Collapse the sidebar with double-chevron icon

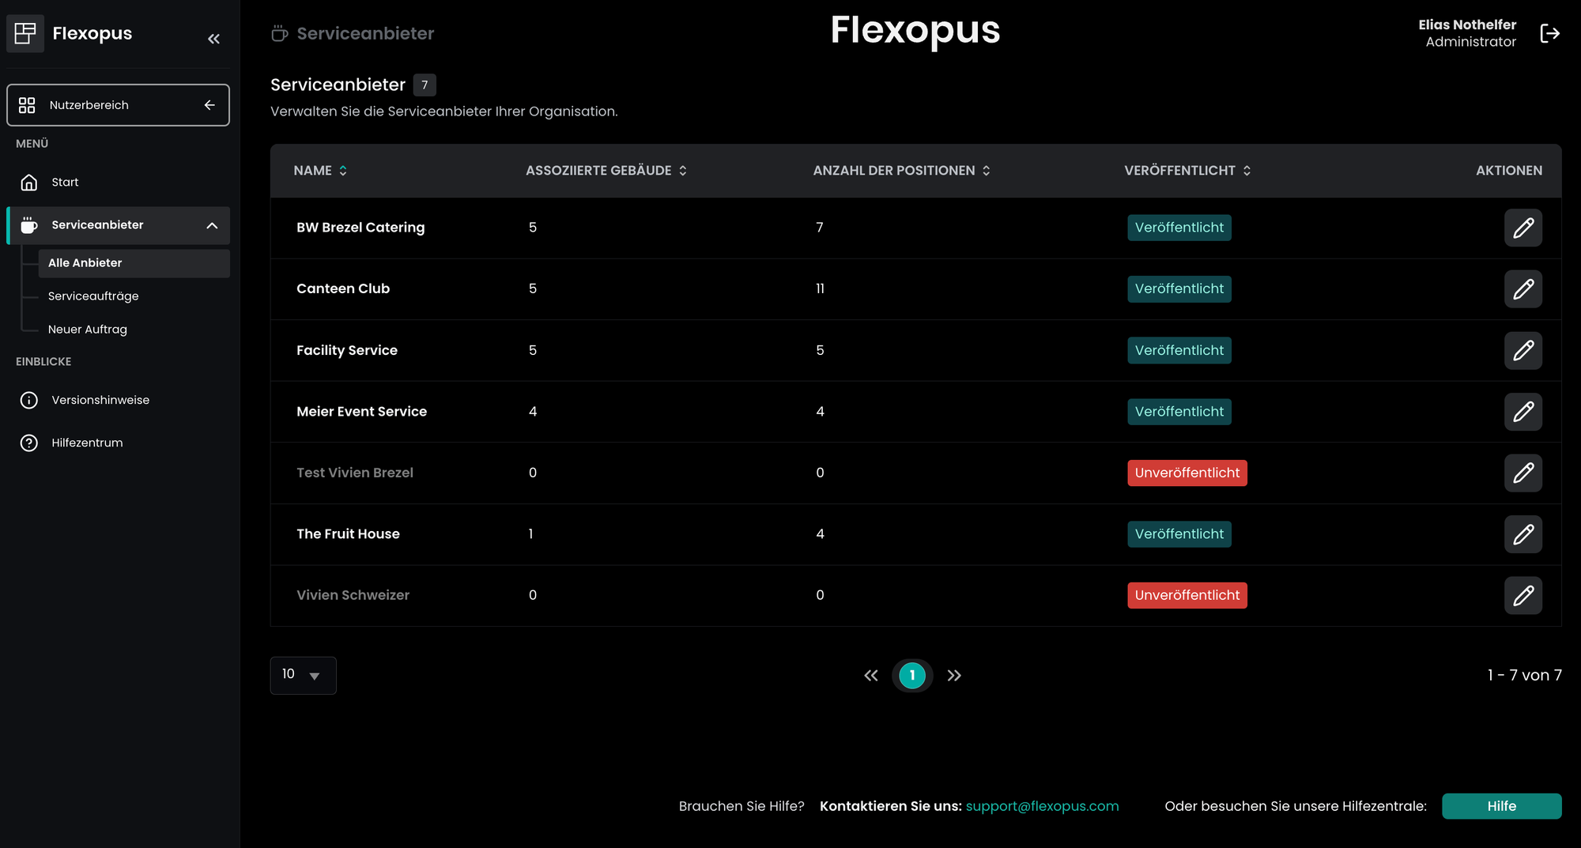[213, 39]
